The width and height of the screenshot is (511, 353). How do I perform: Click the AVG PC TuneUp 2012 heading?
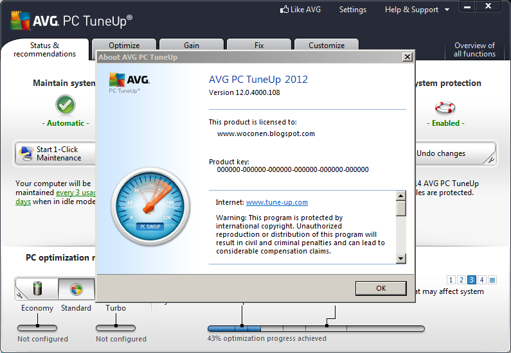pyautogui.click(x=258, y=80)
